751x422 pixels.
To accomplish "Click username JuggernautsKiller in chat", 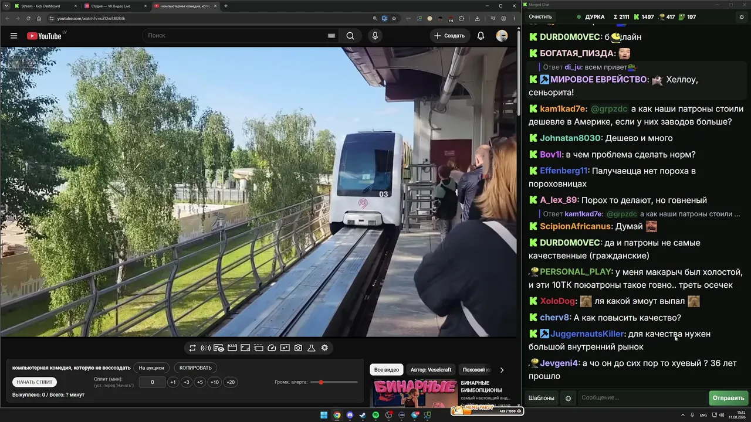I will (x=588, y=334).
